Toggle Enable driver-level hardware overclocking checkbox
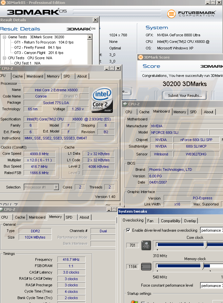223x303 pixels. pos(128,230)
